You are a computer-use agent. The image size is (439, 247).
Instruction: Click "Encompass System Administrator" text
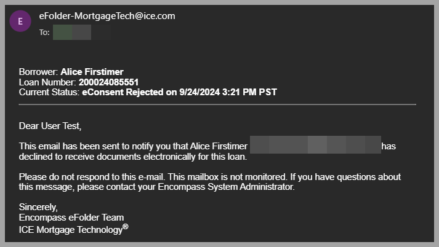click(231, 187)
